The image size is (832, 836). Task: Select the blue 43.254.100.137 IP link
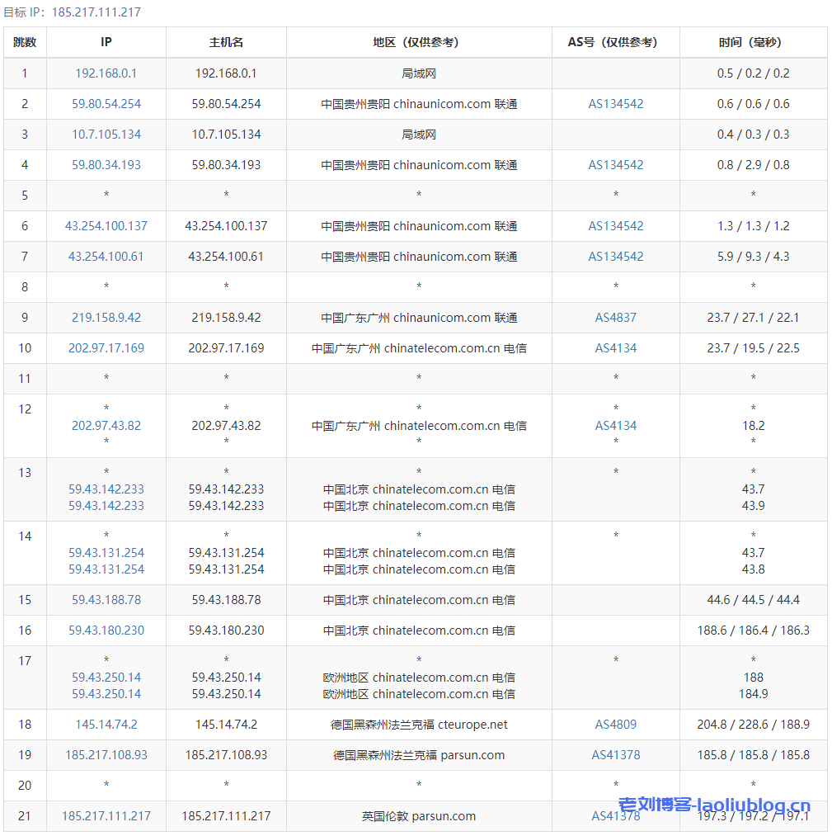pyautogui.click(x=106, y=226)
